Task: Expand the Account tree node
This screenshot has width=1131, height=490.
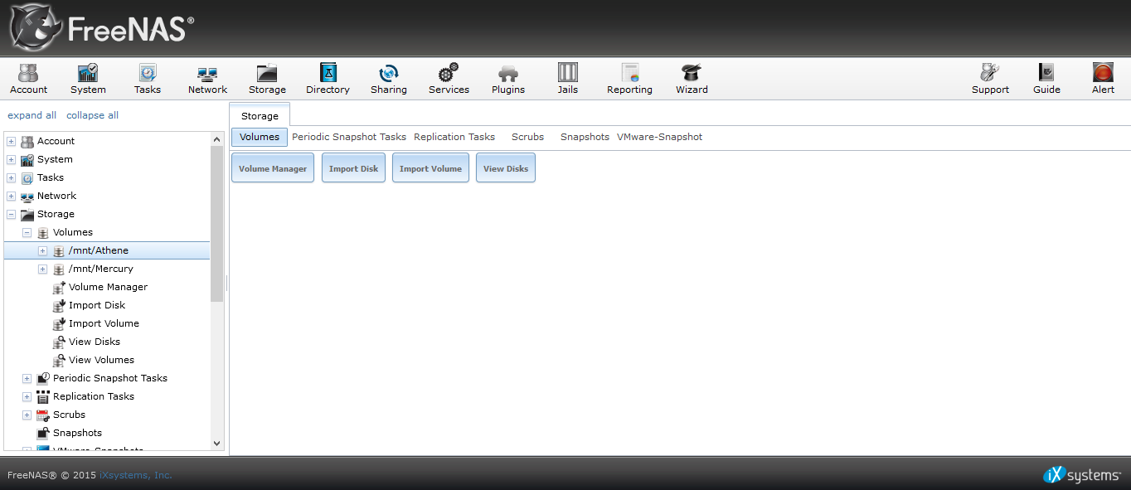Action: point(12,142)
